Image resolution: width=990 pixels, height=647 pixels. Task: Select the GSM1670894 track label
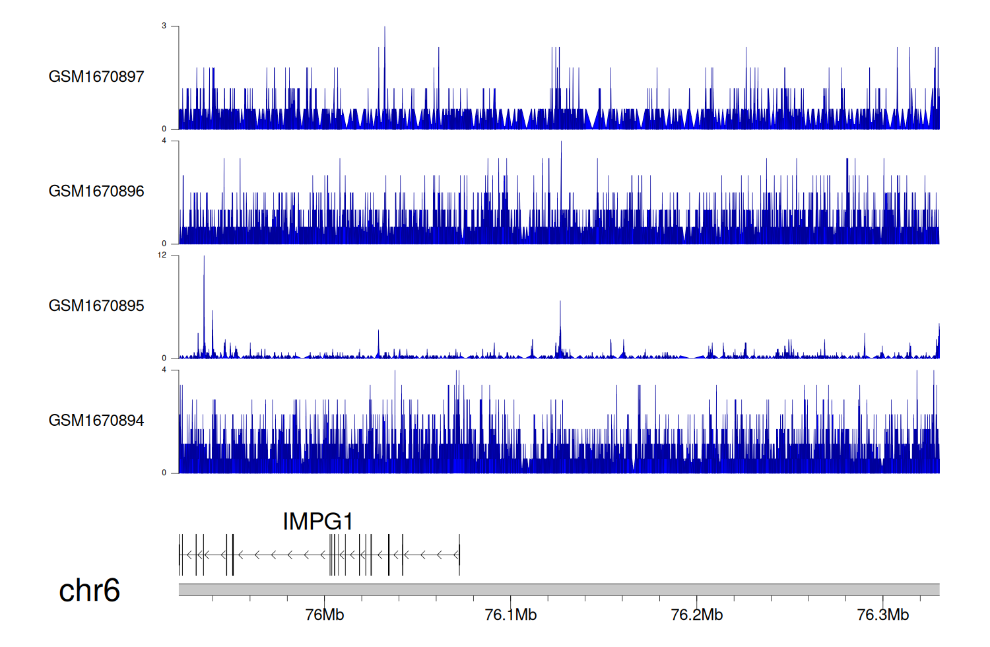96,421
